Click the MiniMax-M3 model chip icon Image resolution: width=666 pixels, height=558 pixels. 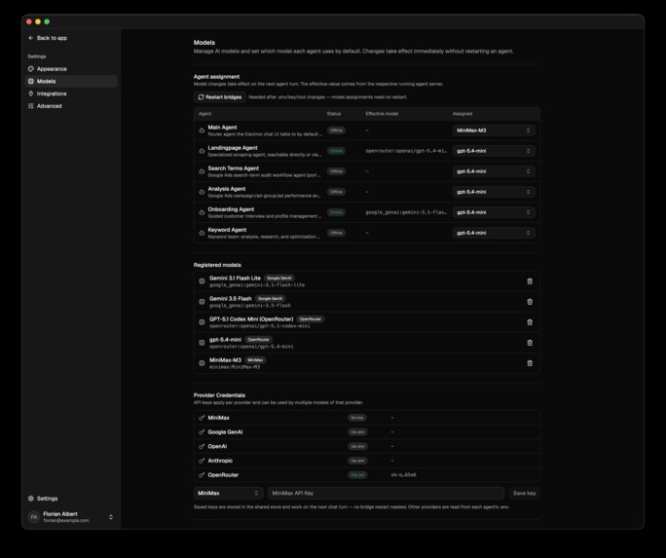click(202, 363)
